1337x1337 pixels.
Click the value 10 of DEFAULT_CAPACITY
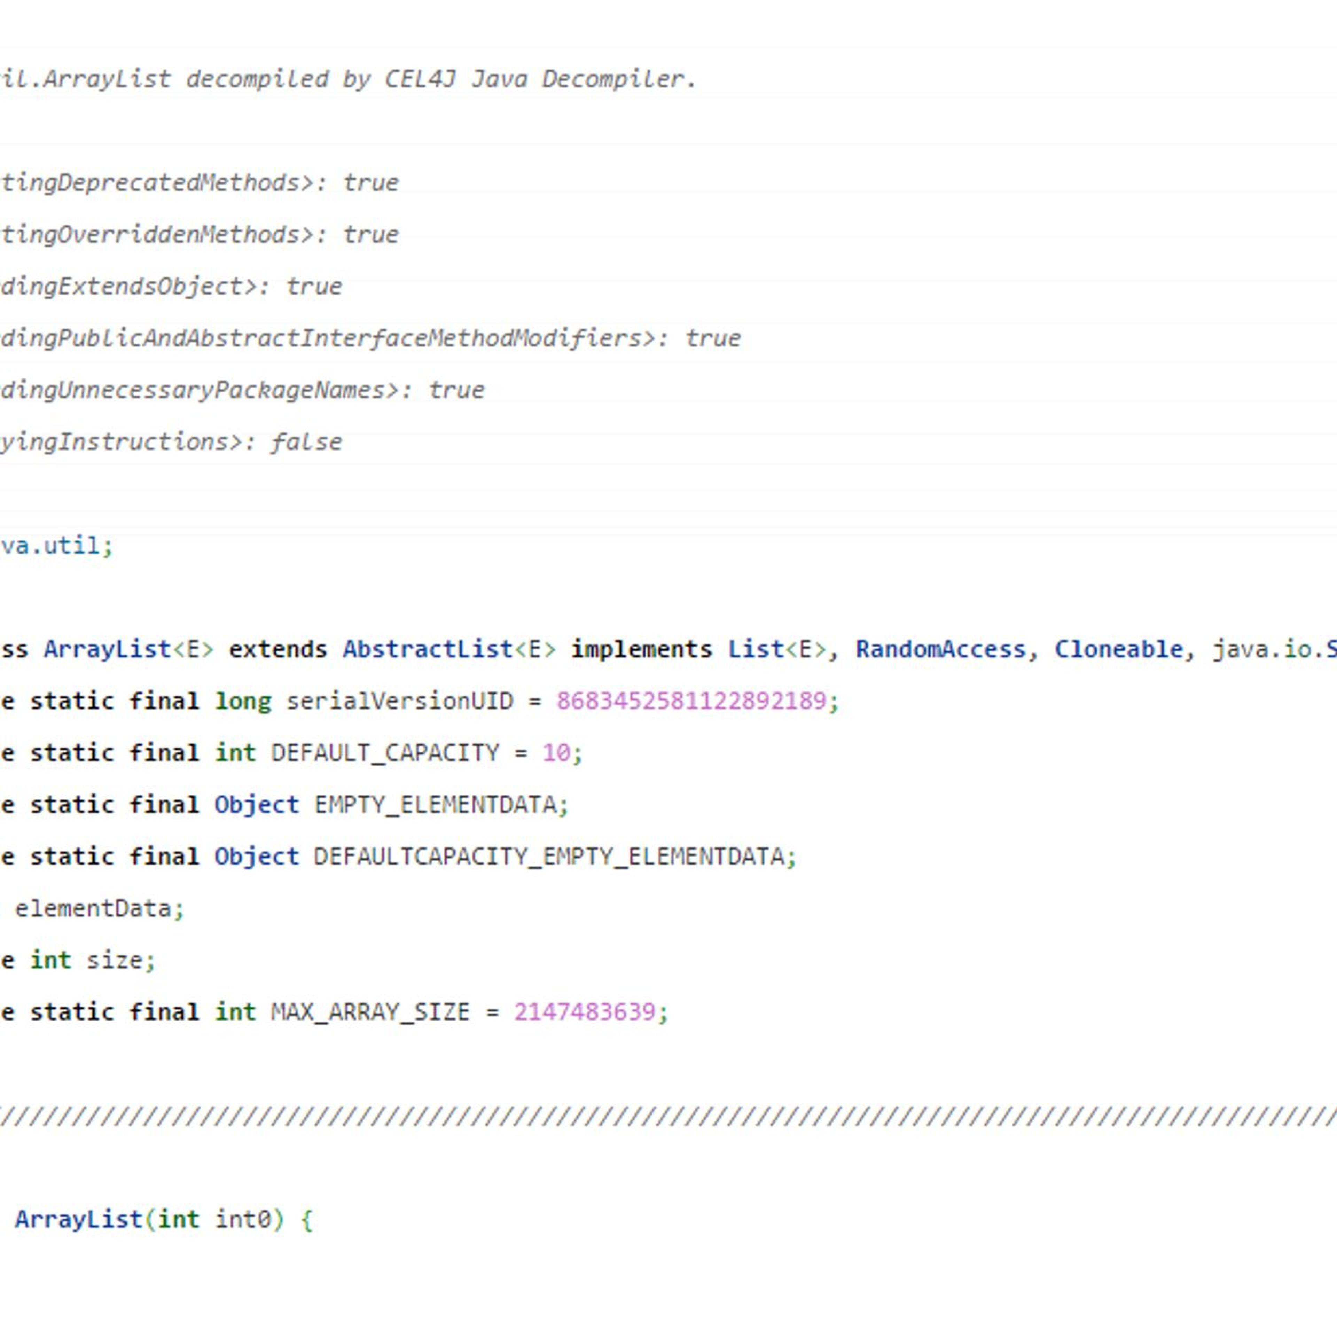tap(556, 753)
